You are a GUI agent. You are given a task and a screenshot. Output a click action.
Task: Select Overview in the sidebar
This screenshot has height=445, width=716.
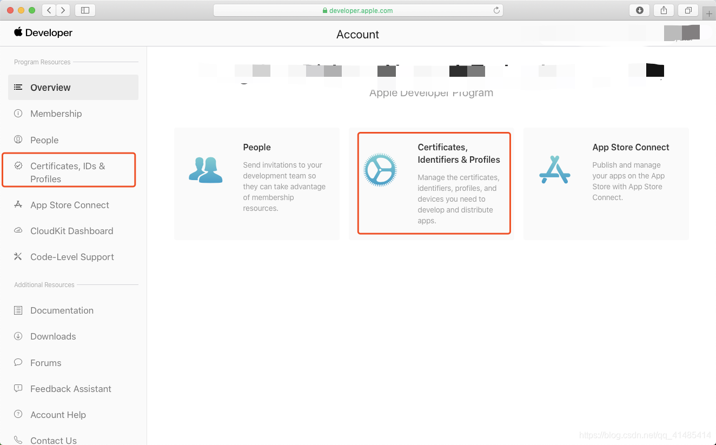73,88
